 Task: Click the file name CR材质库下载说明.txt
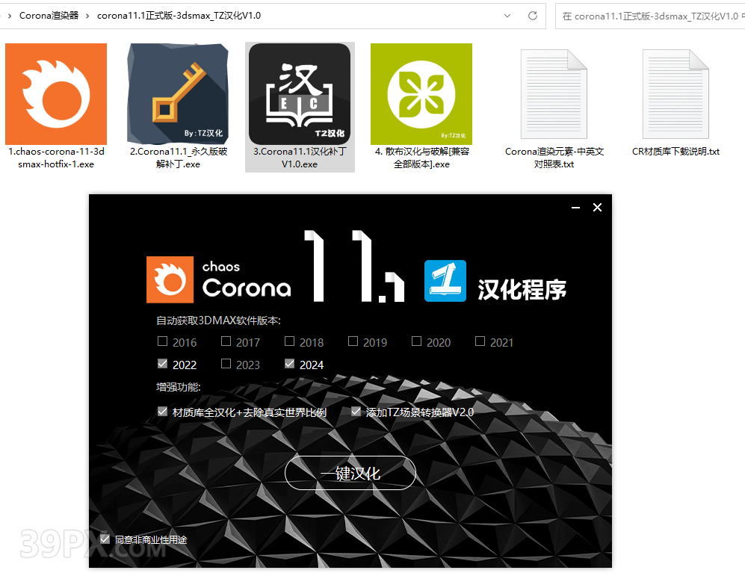pyautogui.click(x=676, y=152)
